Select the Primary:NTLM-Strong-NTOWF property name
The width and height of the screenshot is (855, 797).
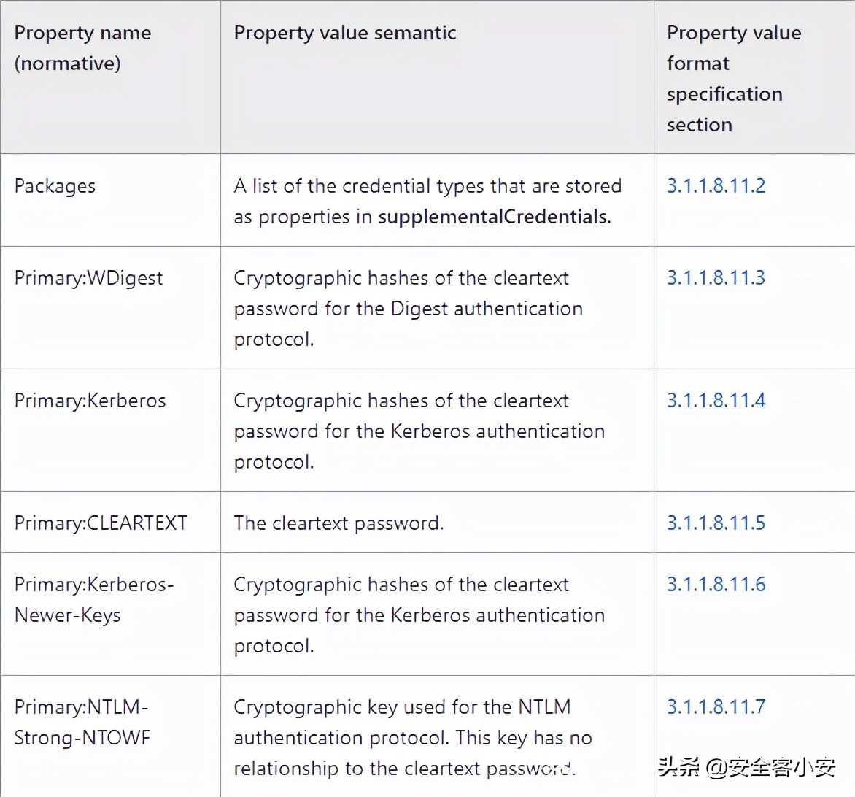(x=82, y=723)
